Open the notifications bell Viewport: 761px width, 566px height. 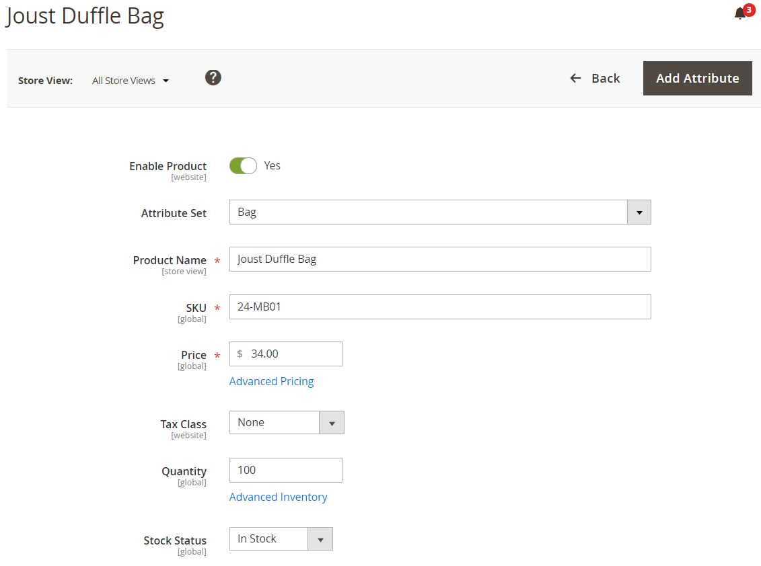[x=740, y=13]
